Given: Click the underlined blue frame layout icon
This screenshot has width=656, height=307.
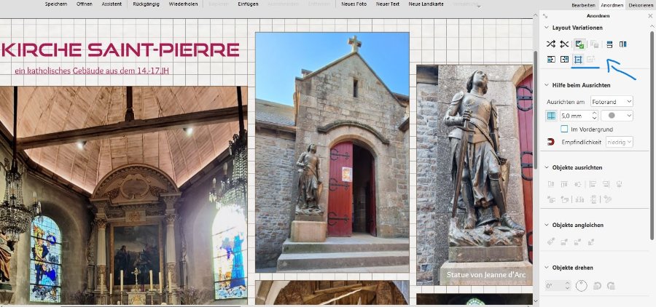Looking at the screenshot, I should click(578, 60).
